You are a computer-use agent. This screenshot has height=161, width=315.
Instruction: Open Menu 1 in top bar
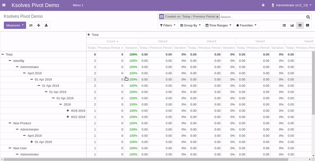point(78,5)
